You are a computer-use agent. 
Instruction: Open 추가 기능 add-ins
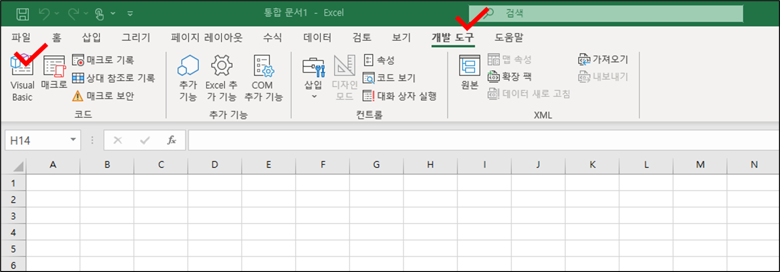(188, 78)
